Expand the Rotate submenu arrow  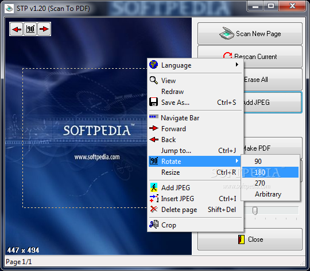[x=237, y=161]
